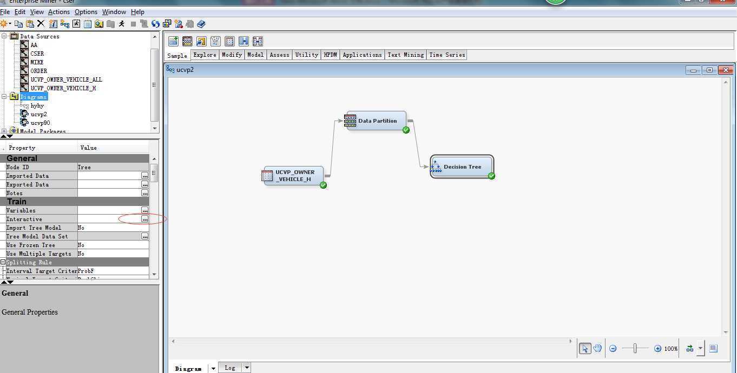Switch to the Modify tab

tap(232, 55)
